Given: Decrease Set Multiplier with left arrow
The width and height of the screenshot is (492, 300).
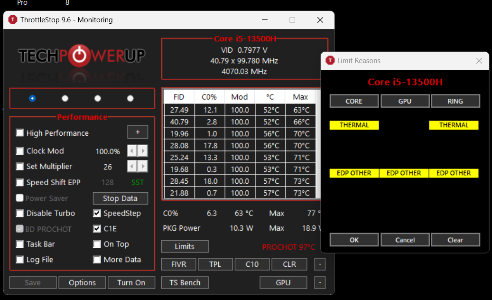Looking at the screenshot, I should click(132, 166).
